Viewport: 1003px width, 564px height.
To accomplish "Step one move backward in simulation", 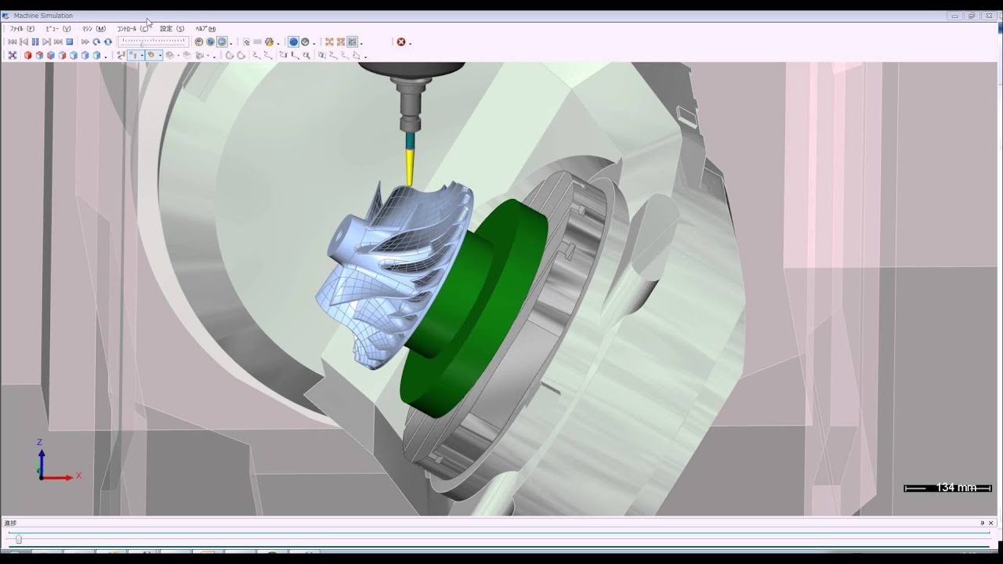I will pos(24,42).
